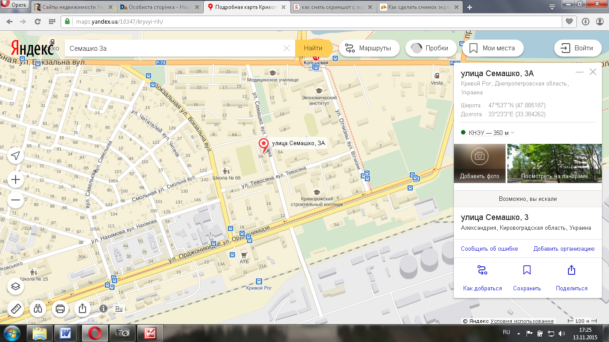
Task: Open File Explorer from taskbar
Action: (40, 333)
